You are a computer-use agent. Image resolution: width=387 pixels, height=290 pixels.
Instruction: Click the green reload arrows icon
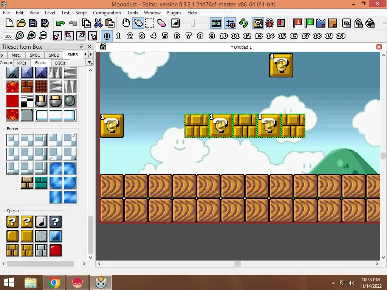[x=244, y=23]
